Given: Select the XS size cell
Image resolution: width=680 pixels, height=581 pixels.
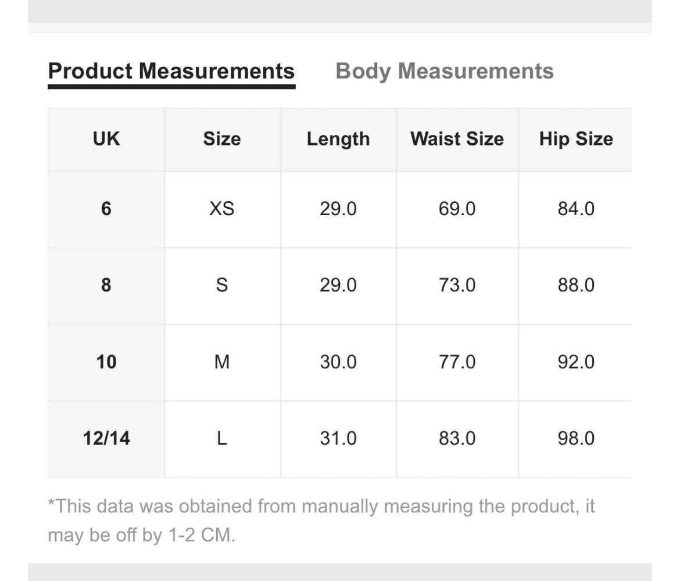Looking at the screenshot, I should [x=222, y=209].
